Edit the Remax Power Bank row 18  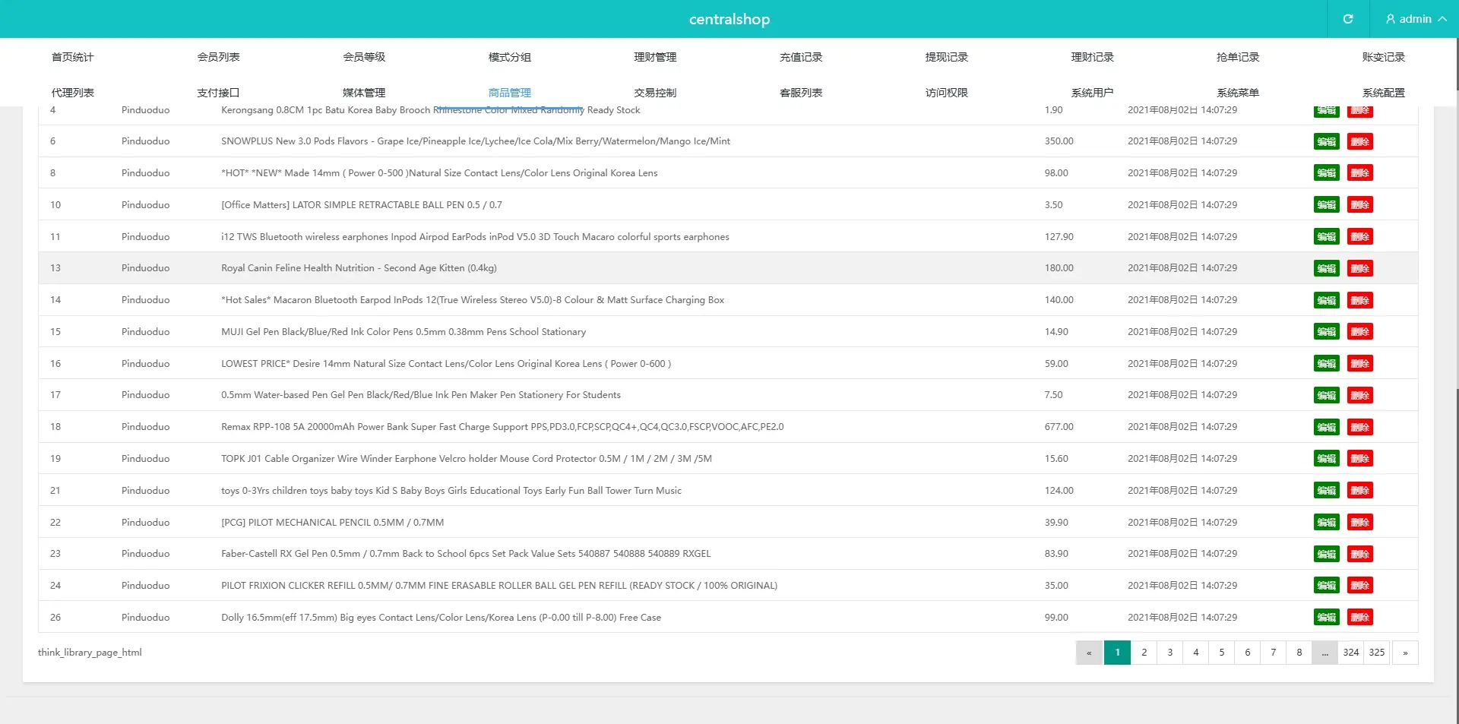[1326, 428]
